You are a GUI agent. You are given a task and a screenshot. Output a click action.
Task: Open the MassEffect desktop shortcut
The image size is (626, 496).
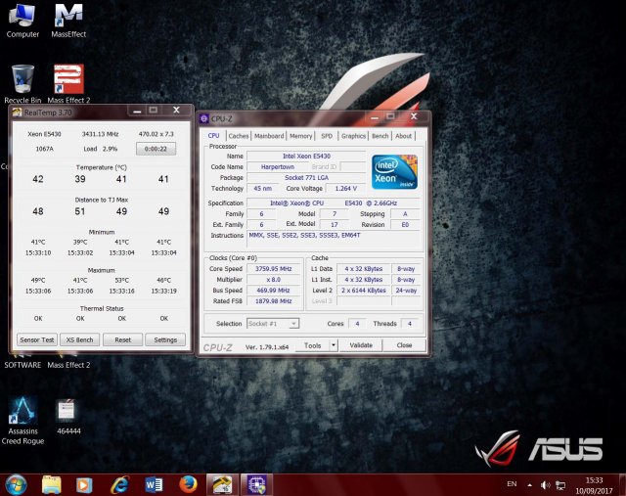tap(67, 17)
